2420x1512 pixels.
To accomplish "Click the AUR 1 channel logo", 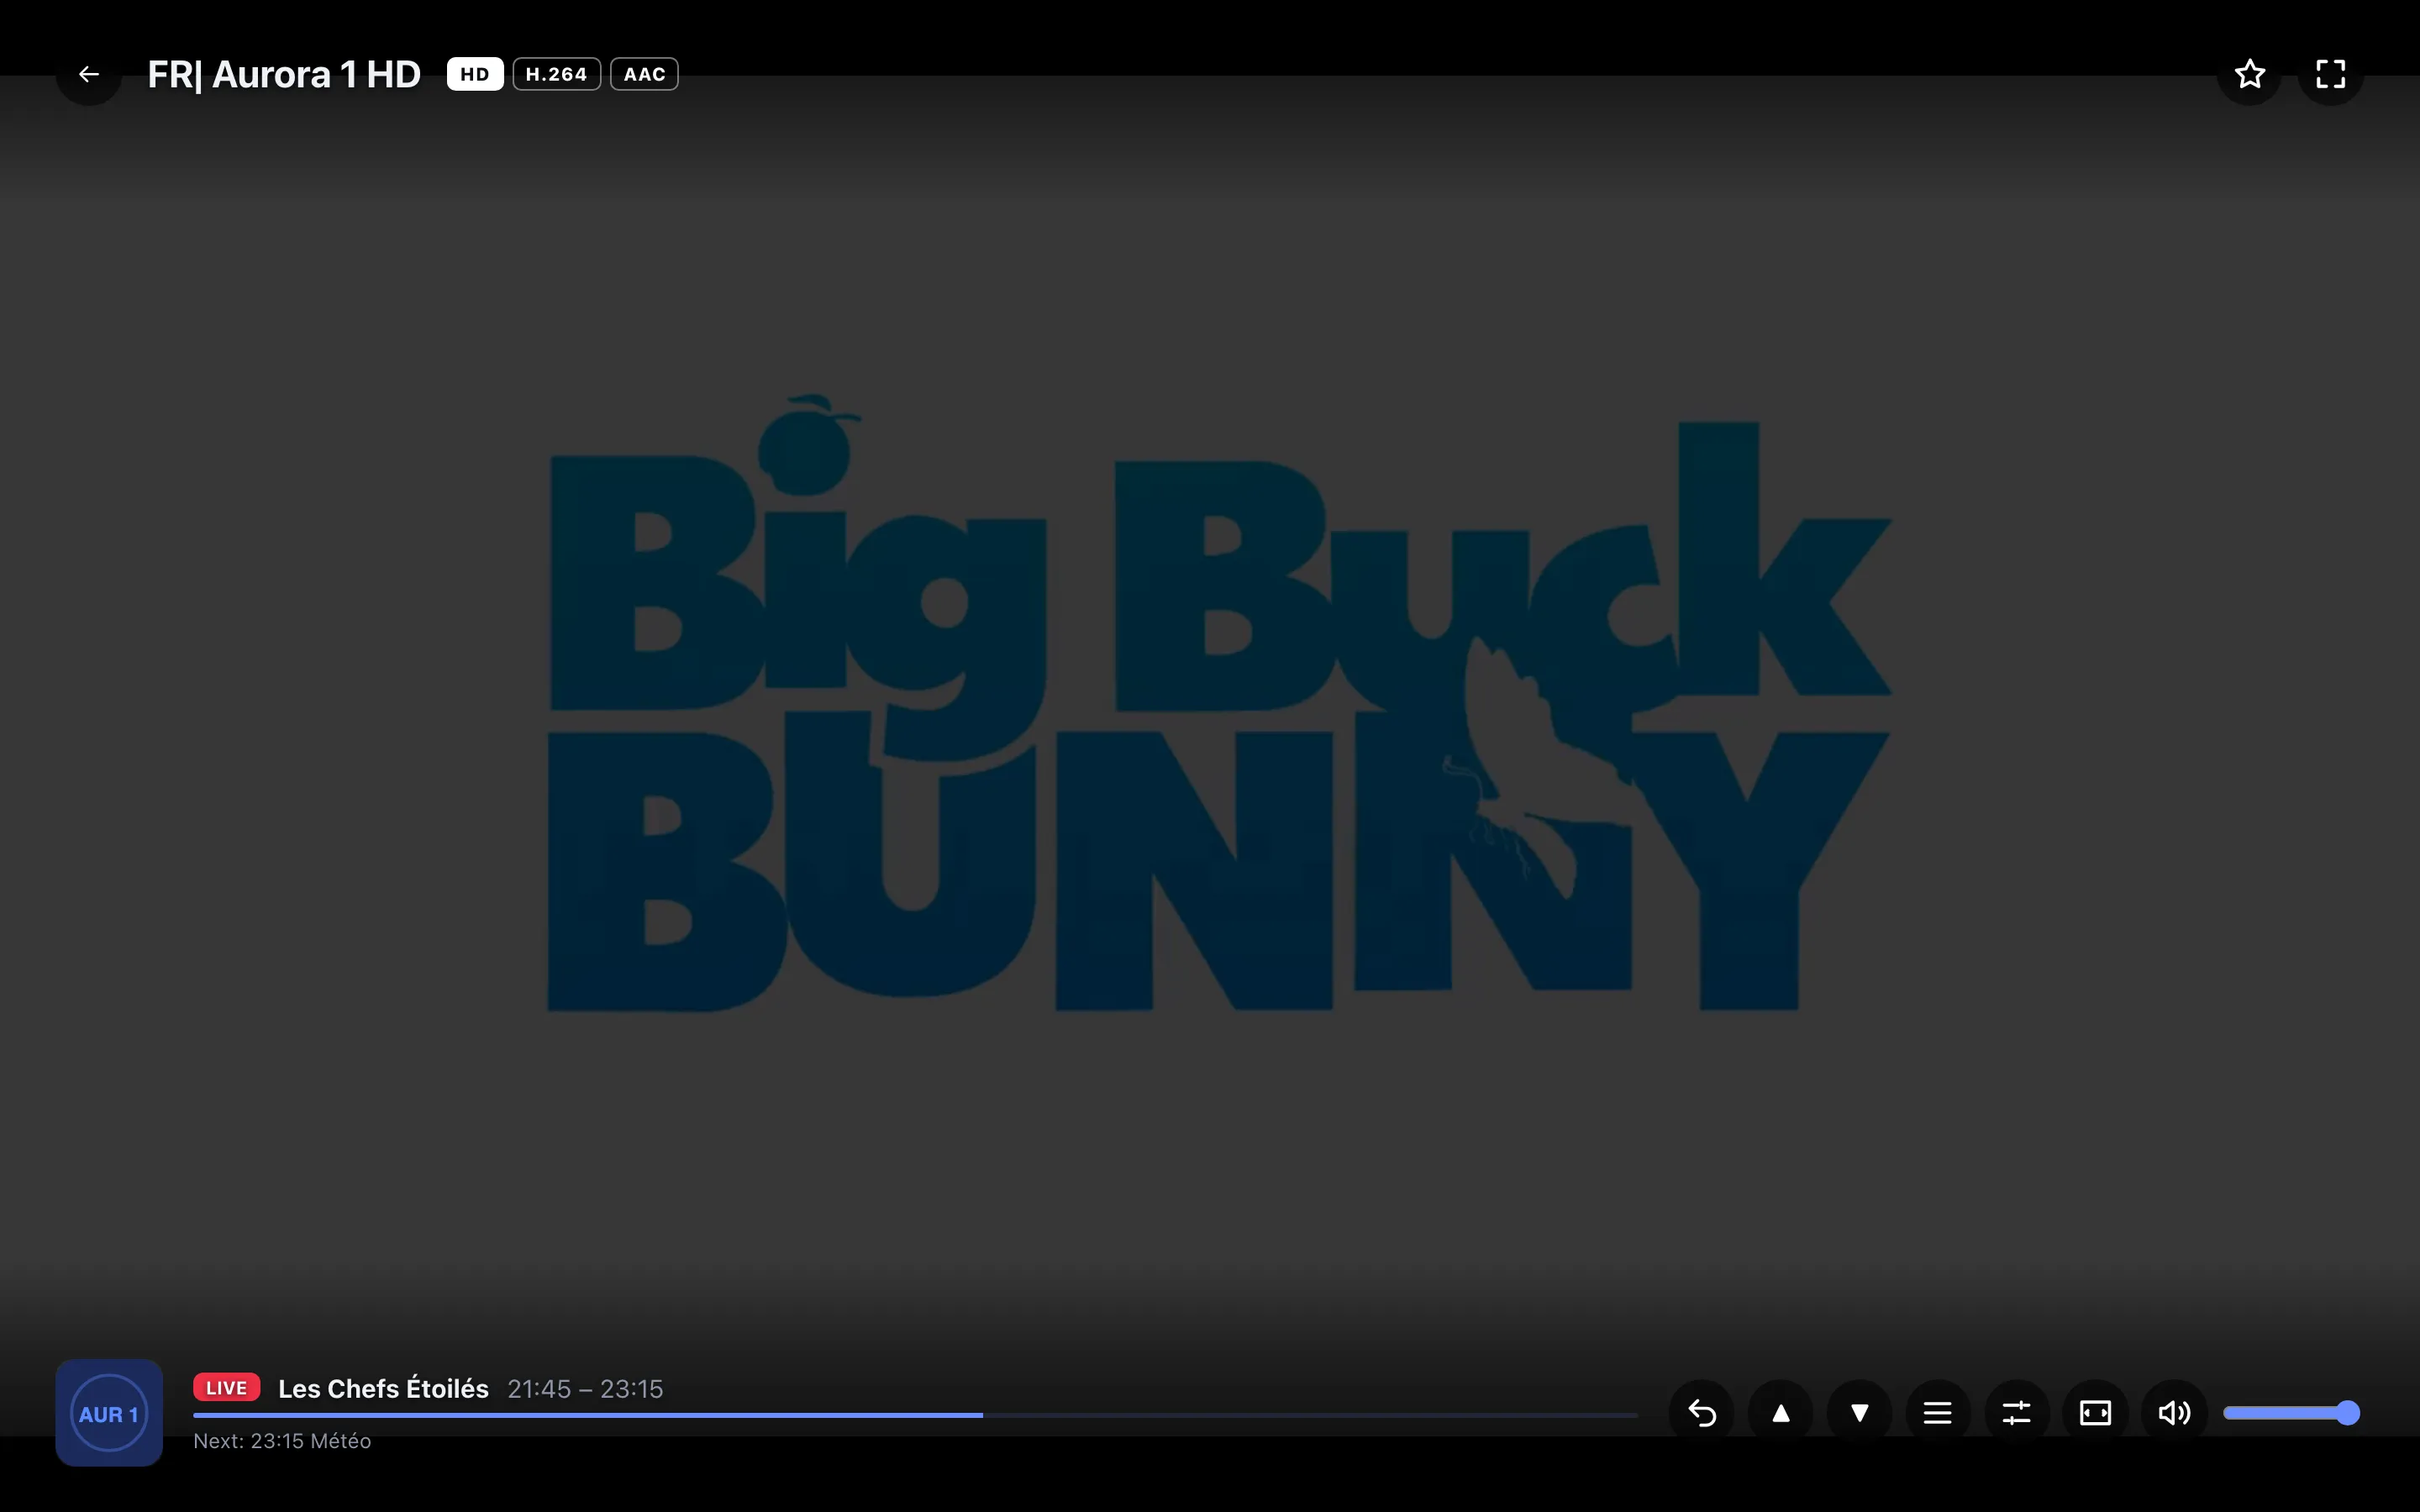I will pos(109,1413).
